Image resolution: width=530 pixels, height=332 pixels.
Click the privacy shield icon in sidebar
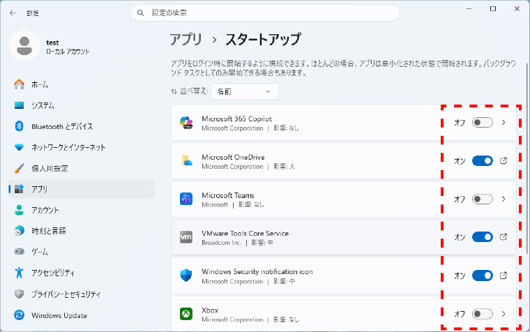click(20, 294)
